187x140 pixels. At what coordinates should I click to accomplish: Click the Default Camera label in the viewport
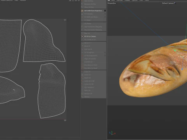pyautogui.click(x=168, y=3)
